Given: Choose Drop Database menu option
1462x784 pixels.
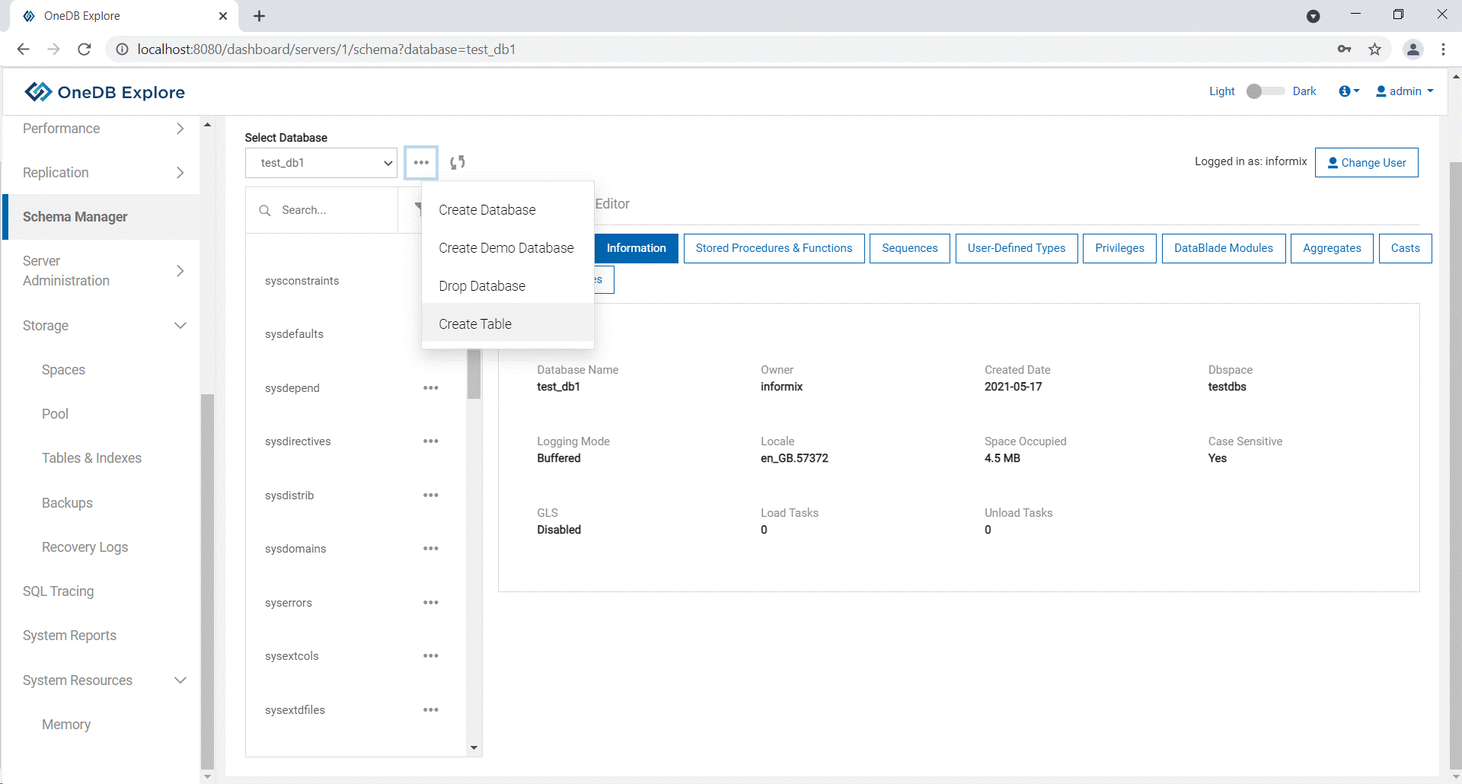Looking at the screenshot, I should tap(482, 286).
